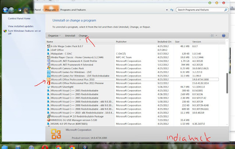Viewport: 235px width, 149px height.
Task: Select Programs and Features breadcrumb
Action: point(73,10)
